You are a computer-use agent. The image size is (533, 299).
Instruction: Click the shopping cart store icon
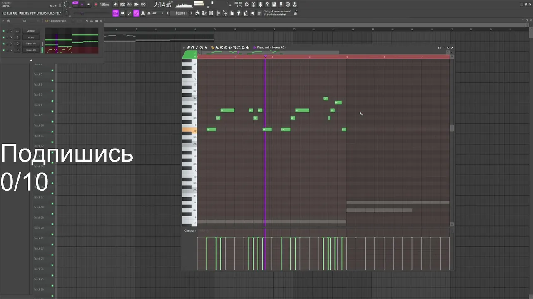(x=259, y=13)
